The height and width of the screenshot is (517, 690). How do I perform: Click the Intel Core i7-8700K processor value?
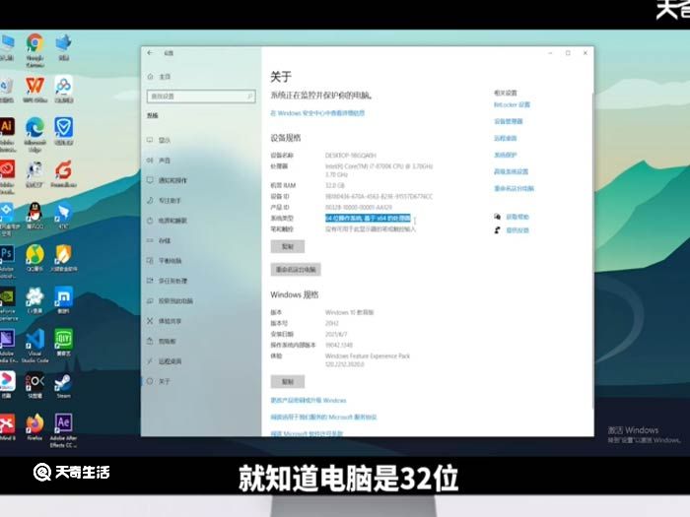(x=379, y=170)
